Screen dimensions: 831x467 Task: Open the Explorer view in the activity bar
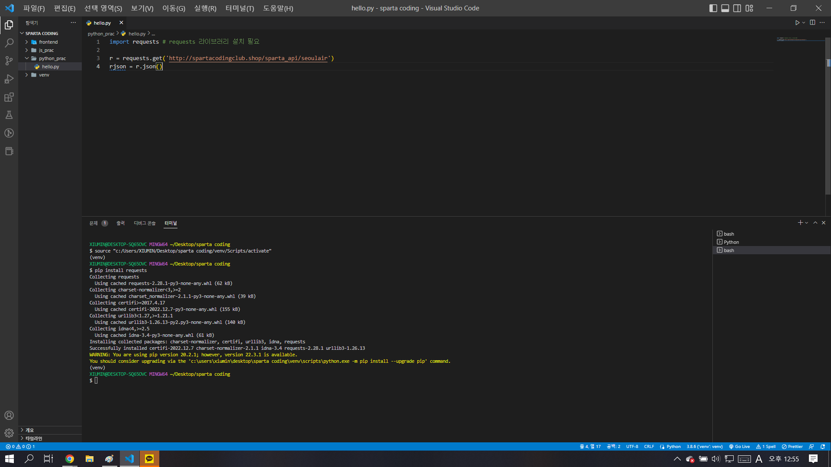click(x=9, y=25)
